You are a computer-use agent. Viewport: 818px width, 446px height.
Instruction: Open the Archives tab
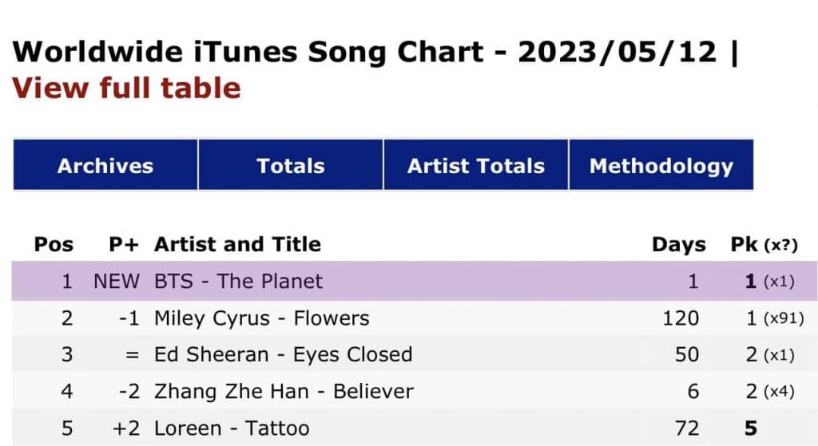[105, 166]
